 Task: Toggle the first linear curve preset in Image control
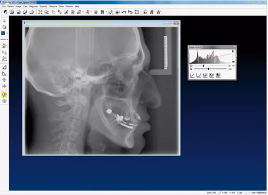point(192,75)
